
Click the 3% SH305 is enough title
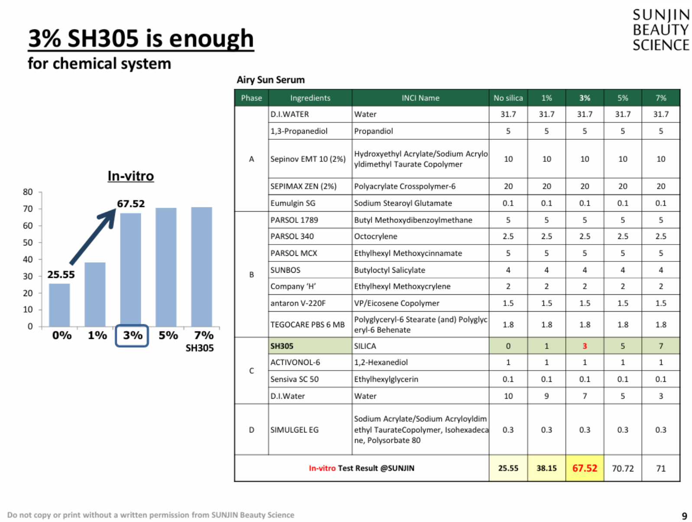point(141,38)
